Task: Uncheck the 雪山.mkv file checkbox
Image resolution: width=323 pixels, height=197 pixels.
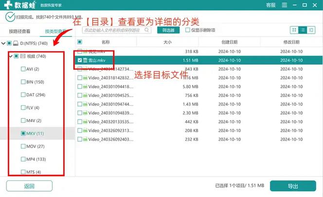Action: [80, 60]
